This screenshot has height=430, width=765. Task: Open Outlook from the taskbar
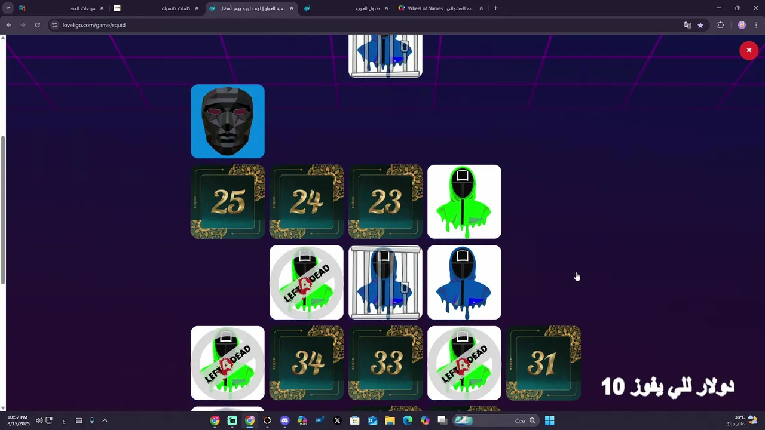coord(372,420)
